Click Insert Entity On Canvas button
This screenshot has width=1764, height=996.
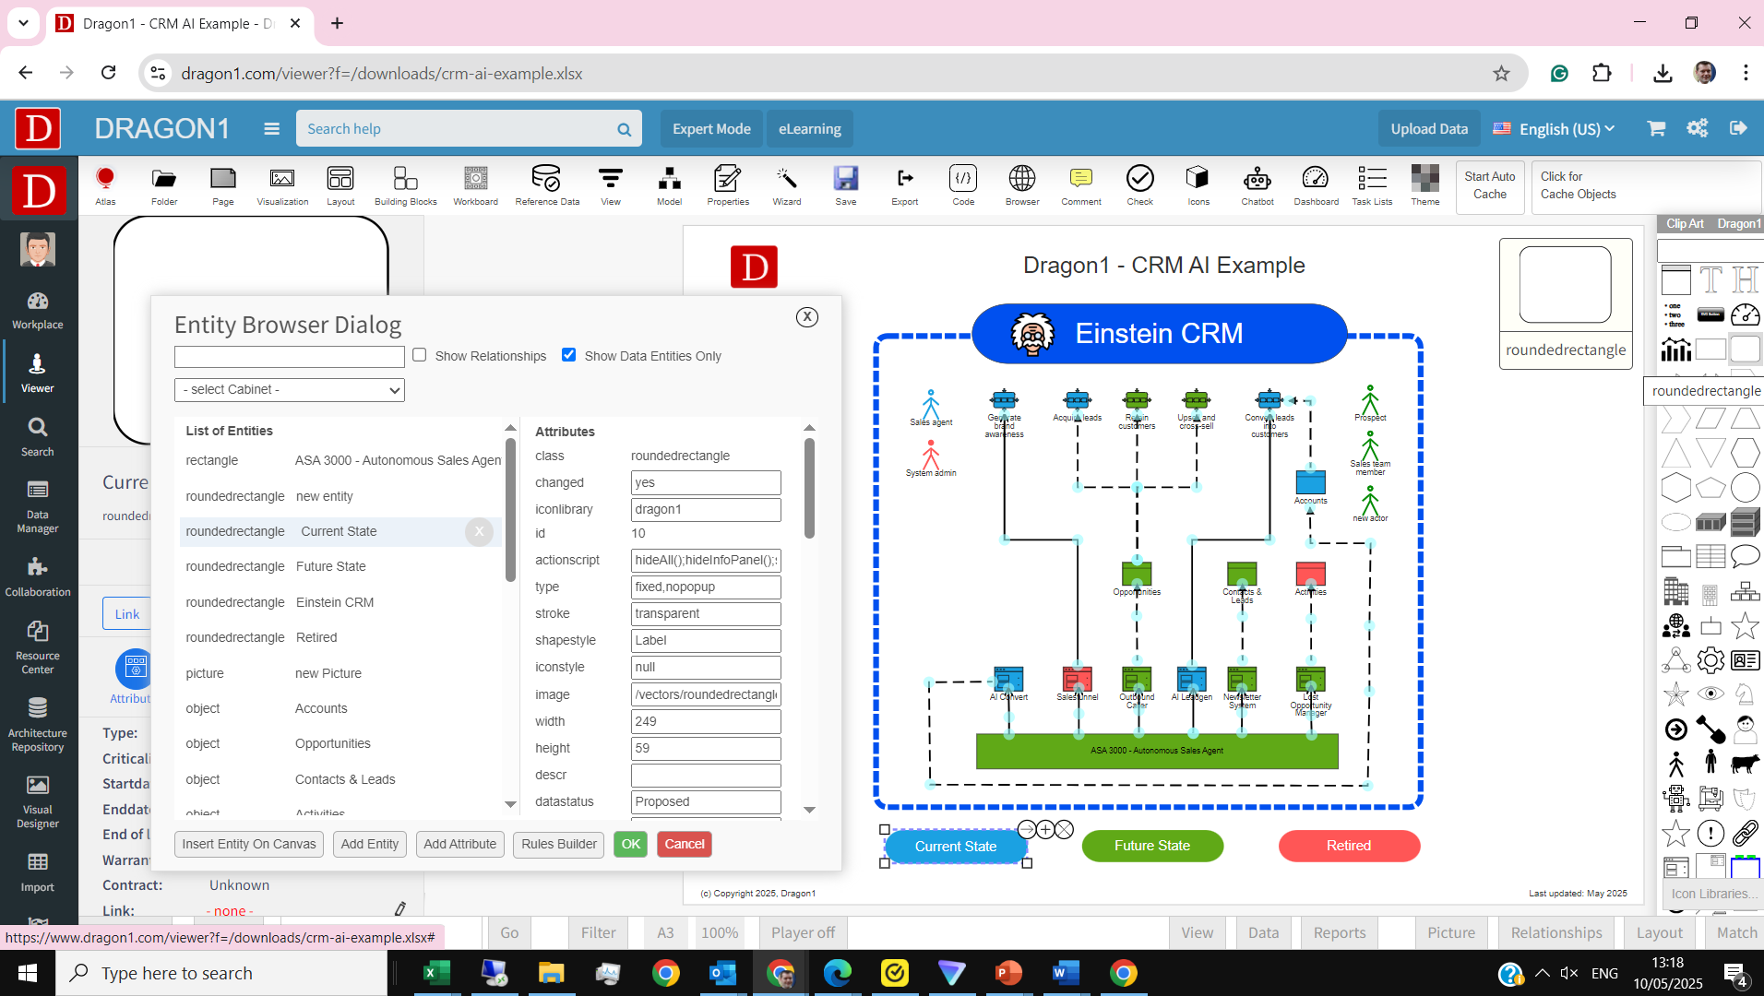(x=249, y=844)
